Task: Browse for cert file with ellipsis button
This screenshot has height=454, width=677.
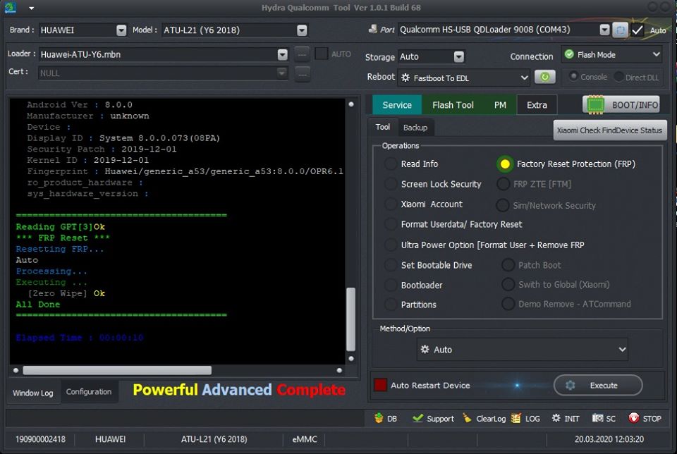Action: point(302,74)
